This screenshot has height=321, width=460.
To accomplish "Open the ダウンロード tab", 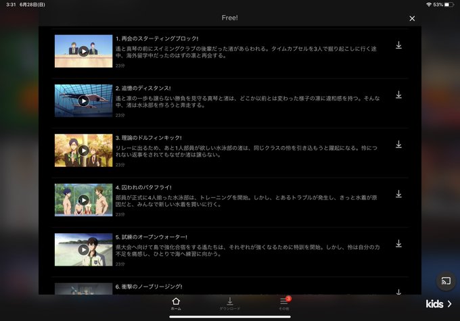I will 230,303.
